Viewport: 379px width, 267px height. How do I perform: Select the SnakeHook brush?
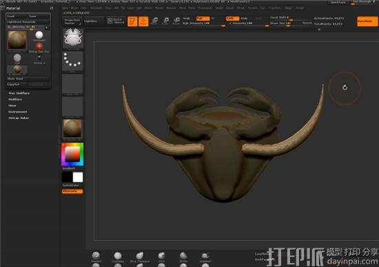tap(205, 257)
